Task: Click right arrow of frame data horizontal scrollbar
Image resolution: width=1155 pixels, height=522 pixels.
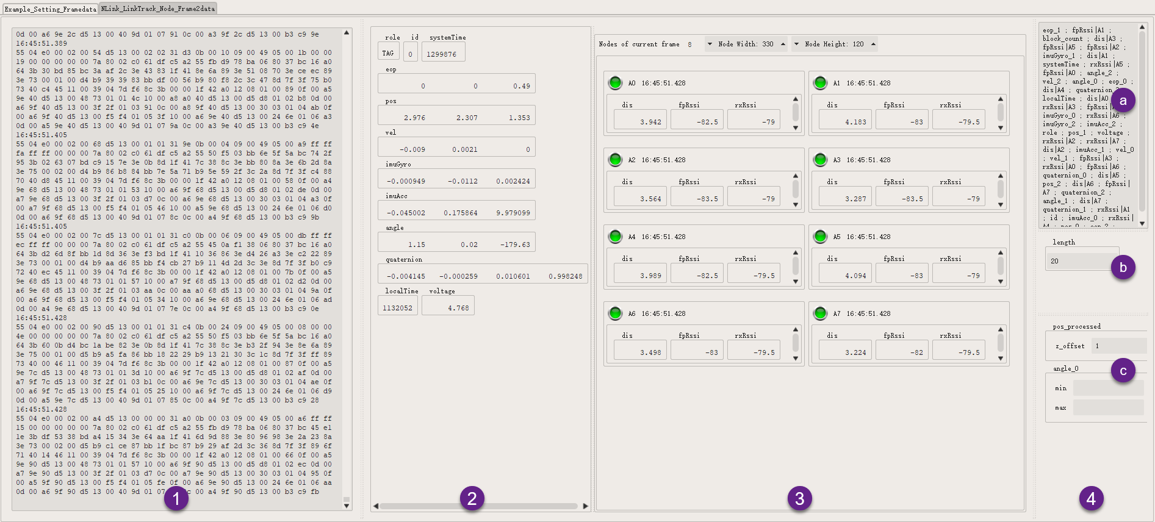Action: coord(586,506)
